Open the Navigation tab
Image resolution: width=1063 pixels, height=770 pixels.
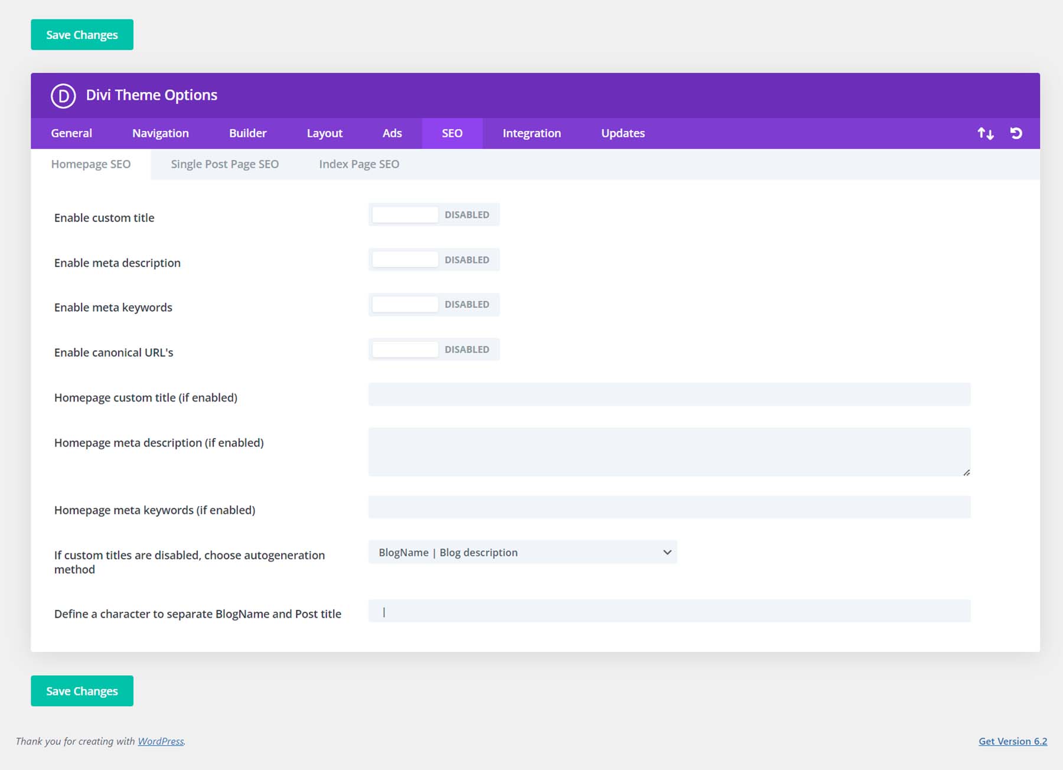(x=160, y=133)
